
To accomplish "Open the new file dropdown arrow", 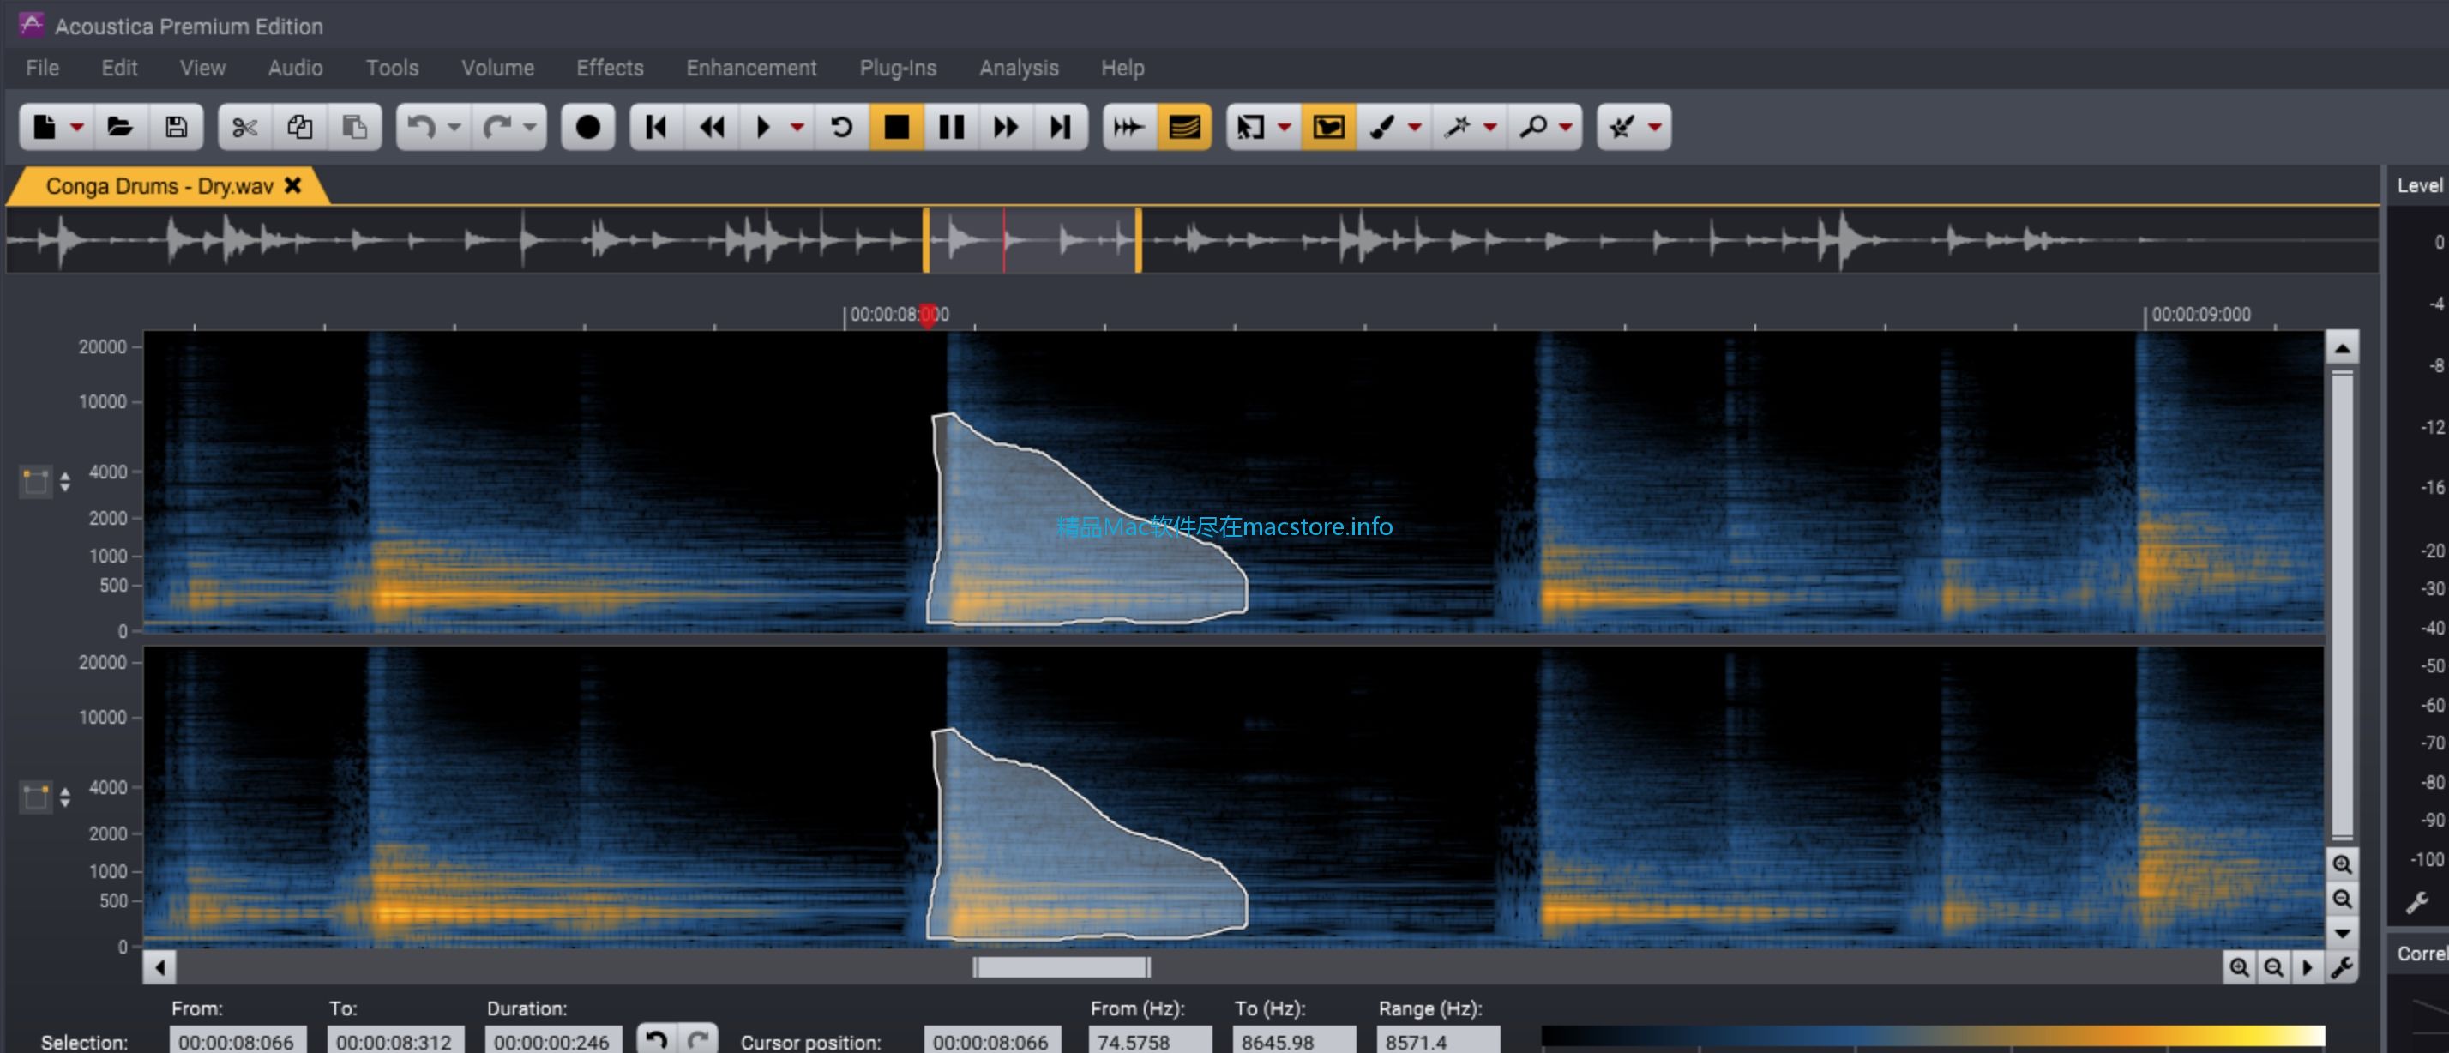I will (78, 126).
